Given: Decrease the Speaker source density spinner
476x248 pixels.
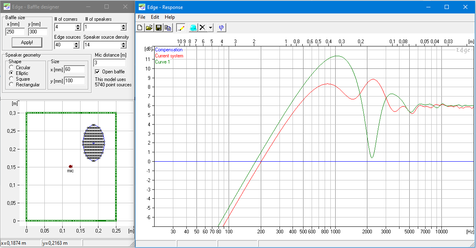Looking at the screenshot, I should point(123,47).
